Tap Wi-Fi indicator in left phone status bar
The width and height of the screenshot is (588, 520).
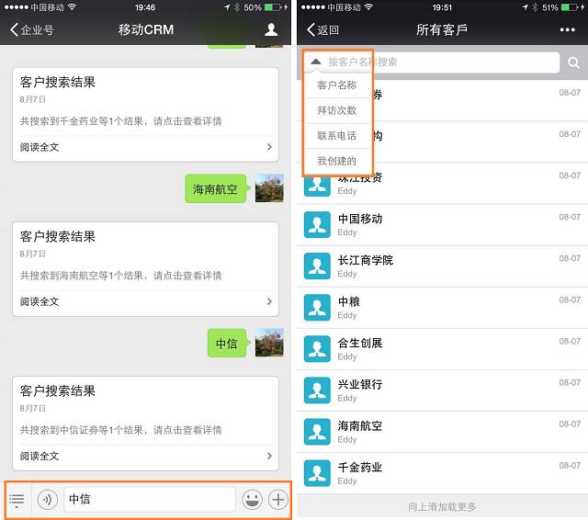(x=72, y=6)
